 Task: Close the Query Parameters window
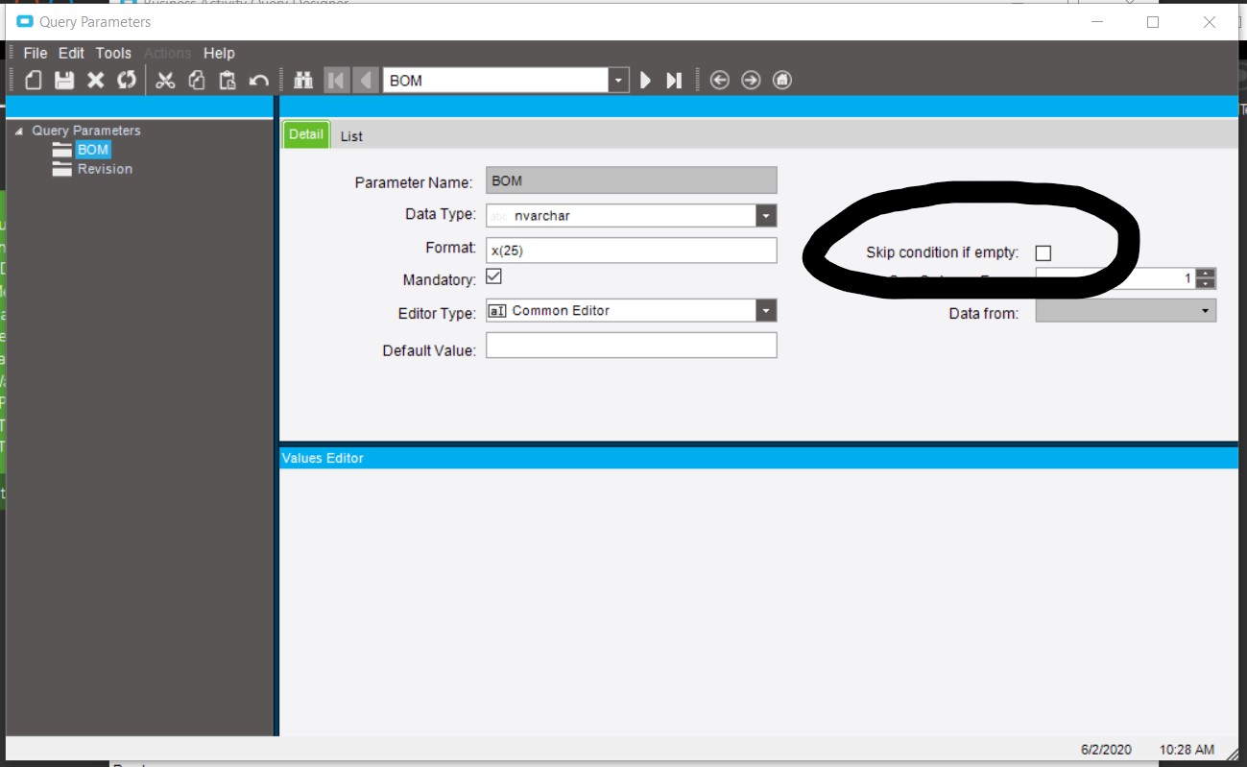click(x=1210, y=22)
